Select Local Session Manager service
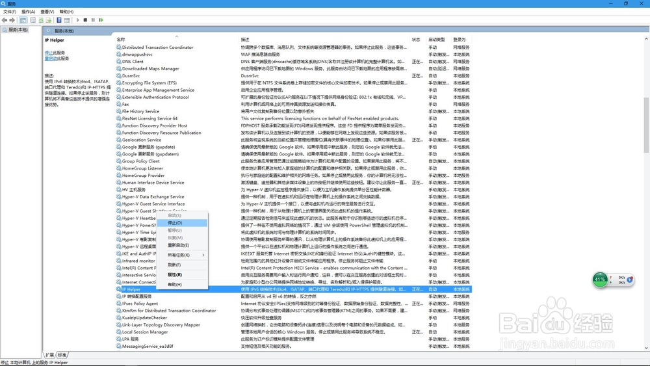The height and width of the screenshot is (366, 650). (x=294, y=332)
